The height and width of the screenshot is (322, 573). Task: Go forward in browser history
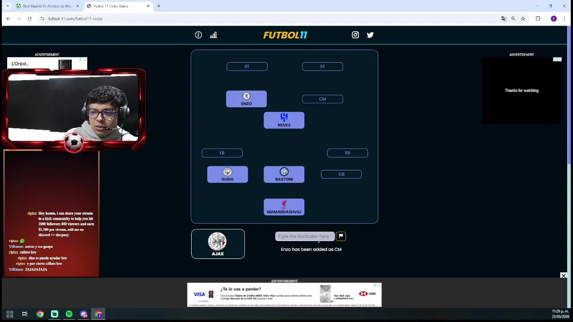[19, 18]
